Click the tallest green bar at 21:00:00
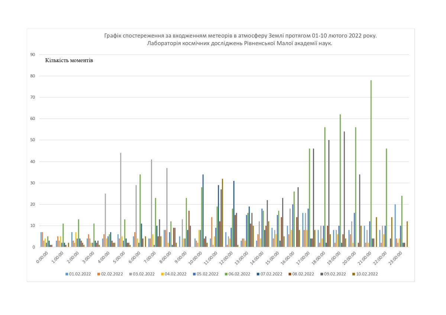 click(371, 163)
